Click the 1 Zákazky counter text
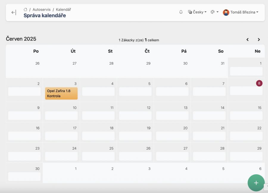The width and height of the screenshot is (268, 193). [139, 40]
